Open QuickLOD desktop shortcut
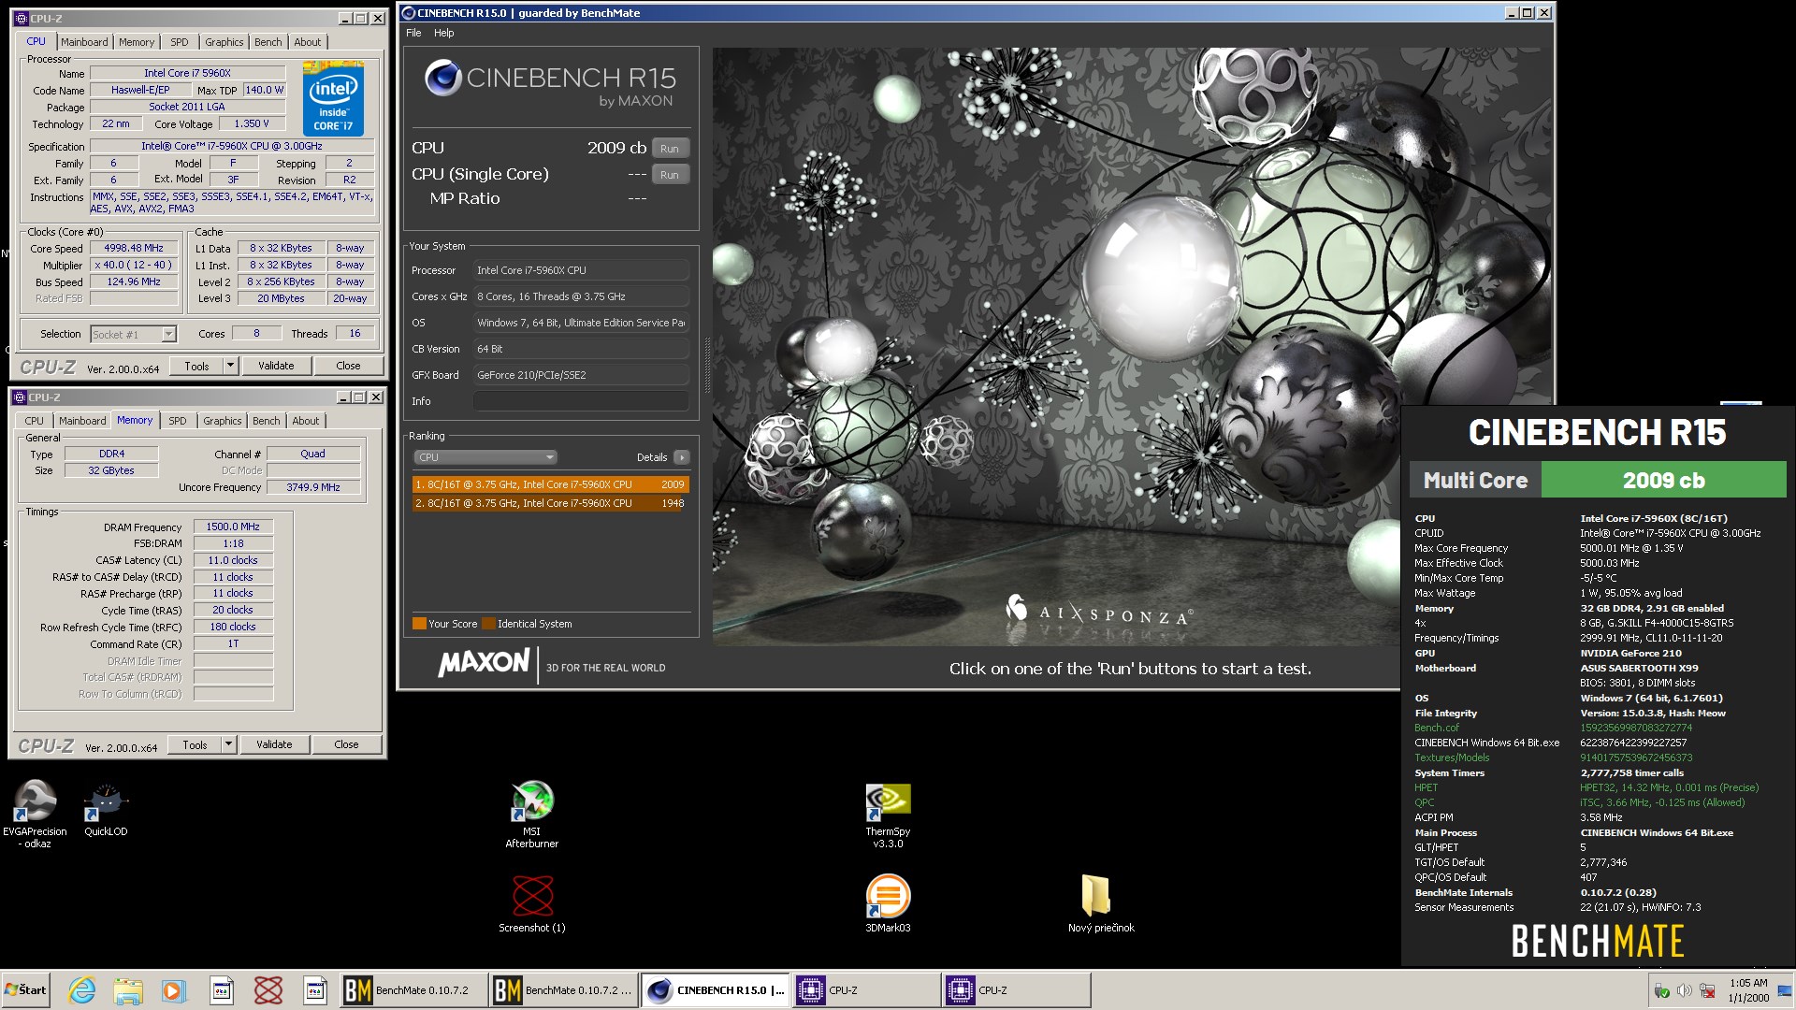Screen dimensions: 1796x1010 [x=106, y=810]
